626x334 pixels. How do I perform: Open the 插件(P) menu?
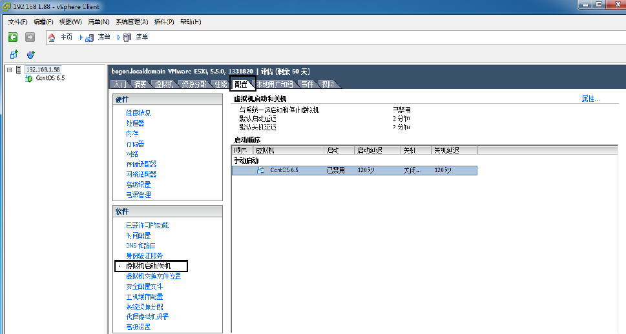coord(164,22)
